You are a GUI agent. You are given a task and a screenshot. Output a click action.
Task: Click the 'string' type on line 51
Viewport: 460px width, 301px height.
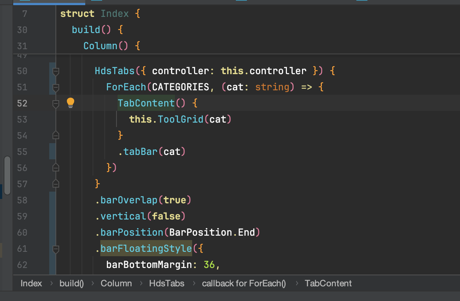click(272, 87)
